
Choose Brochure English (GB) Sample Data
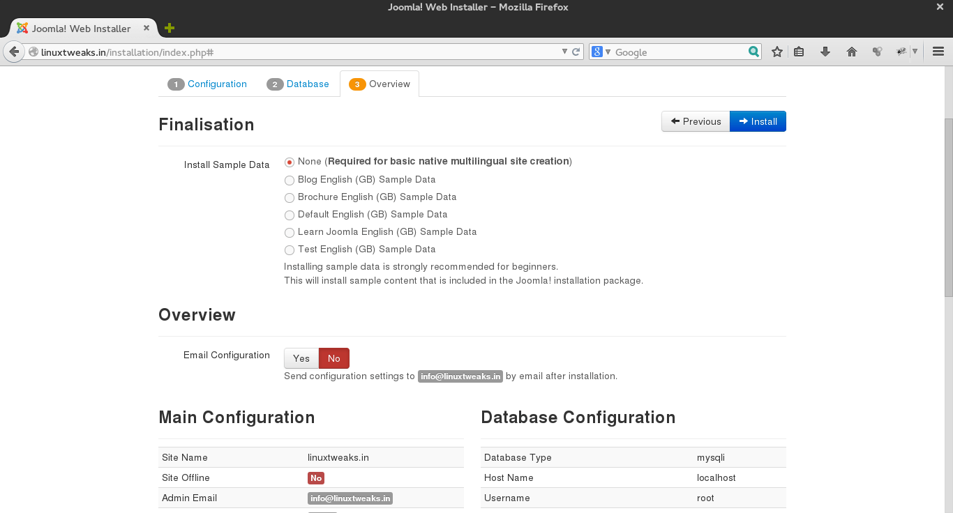[x=290, y=197]
